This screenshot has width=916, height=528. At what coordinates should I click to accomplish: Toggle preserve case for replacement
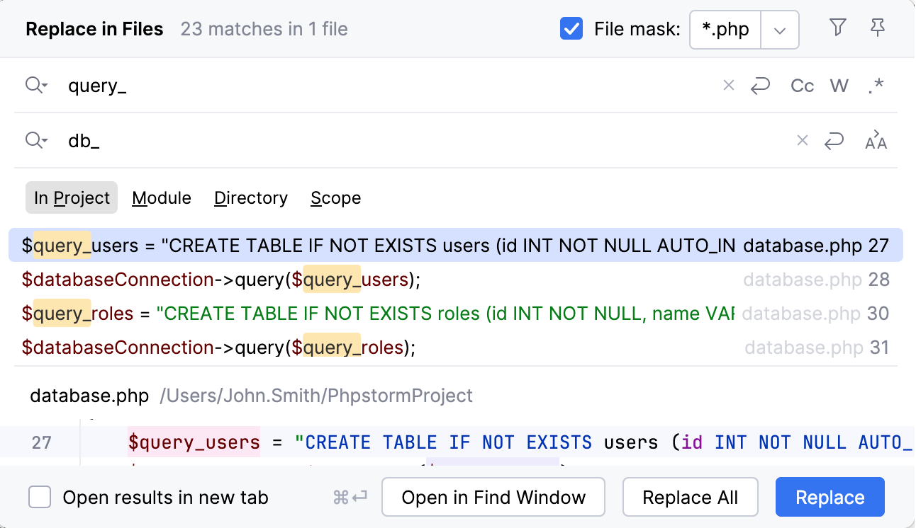tap(876, 141)
